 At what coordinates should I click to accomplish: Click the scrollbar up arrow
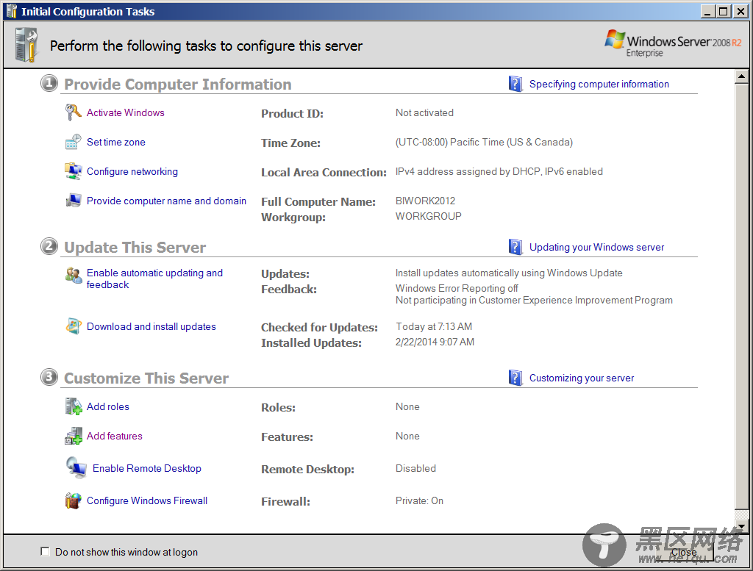(741, 76)
